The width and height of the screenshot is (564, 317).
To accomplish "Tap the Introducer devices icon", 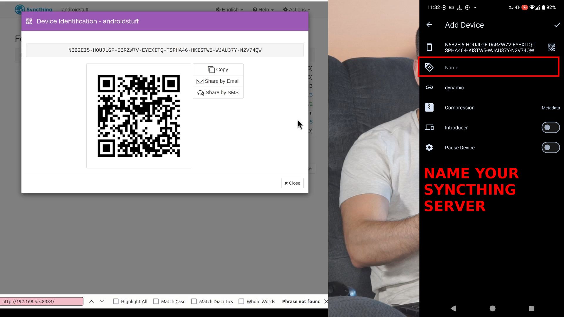I will pos(429,127).
